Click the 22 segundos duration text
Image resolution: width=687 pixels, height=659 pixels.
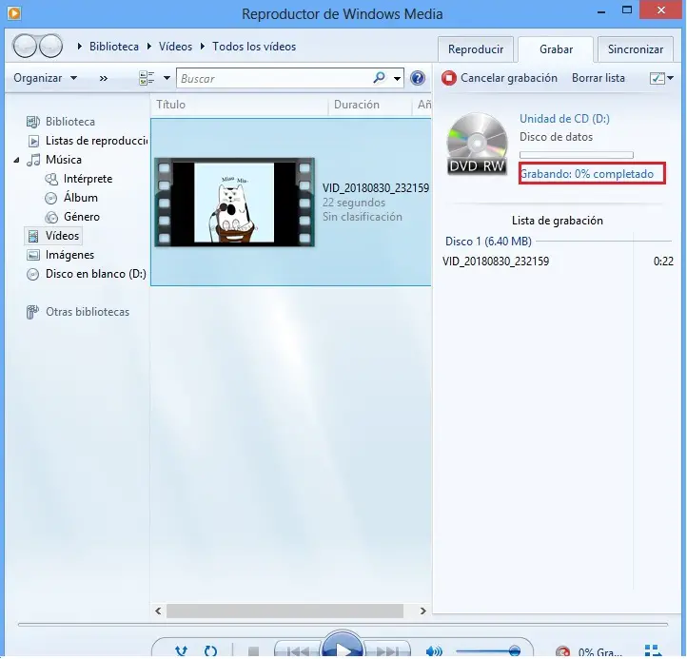tap(354, 203)
